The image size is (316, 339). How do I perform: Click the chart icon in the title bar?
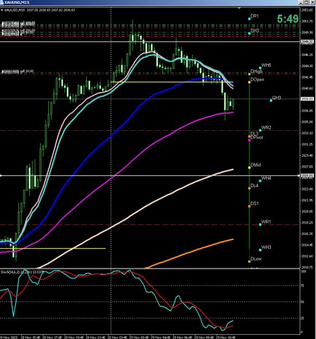[2, 2]
